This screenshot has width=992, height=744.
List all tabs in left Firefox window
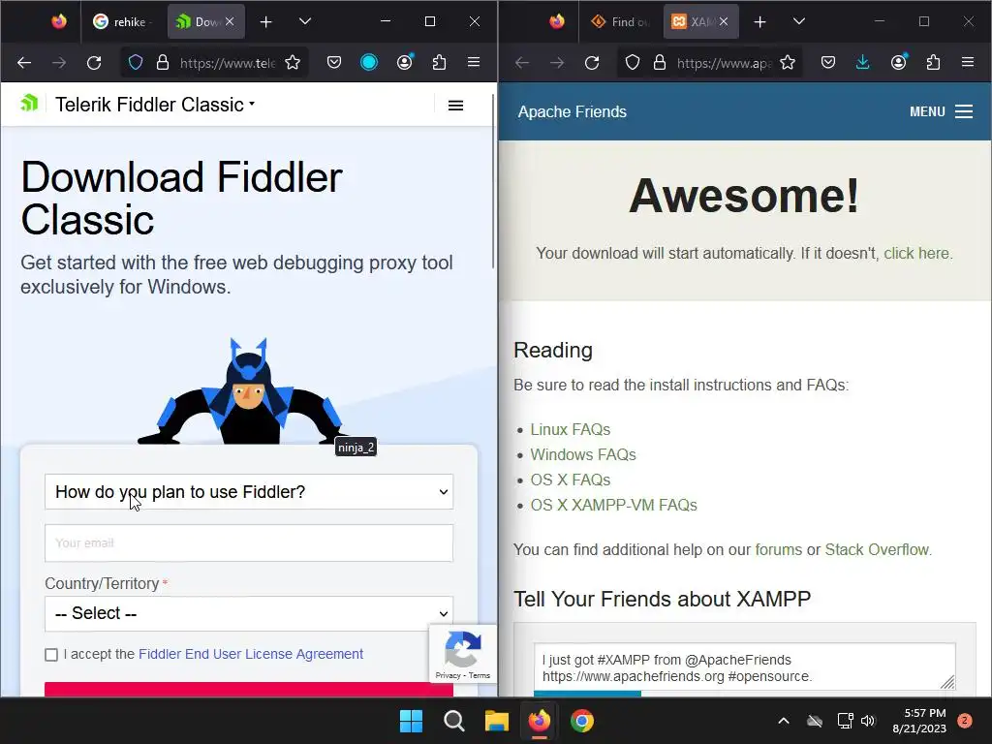(305, 22)
